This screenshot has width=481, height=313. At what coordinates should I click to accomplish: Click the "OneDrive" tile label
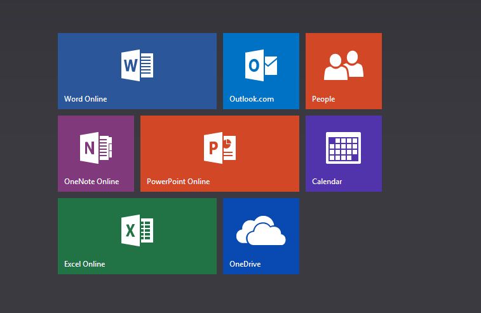click(245, 264)
